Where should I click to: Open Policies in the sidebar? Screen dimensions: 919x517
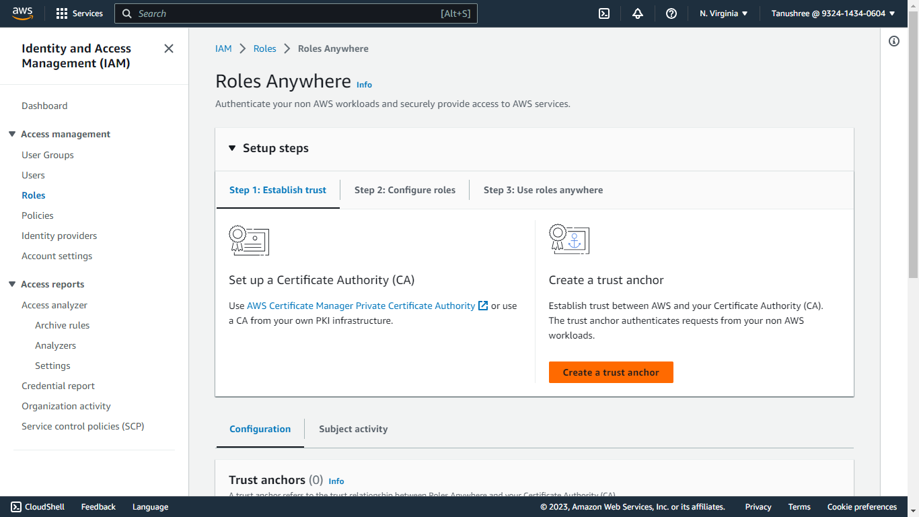(x=38, y=215)
